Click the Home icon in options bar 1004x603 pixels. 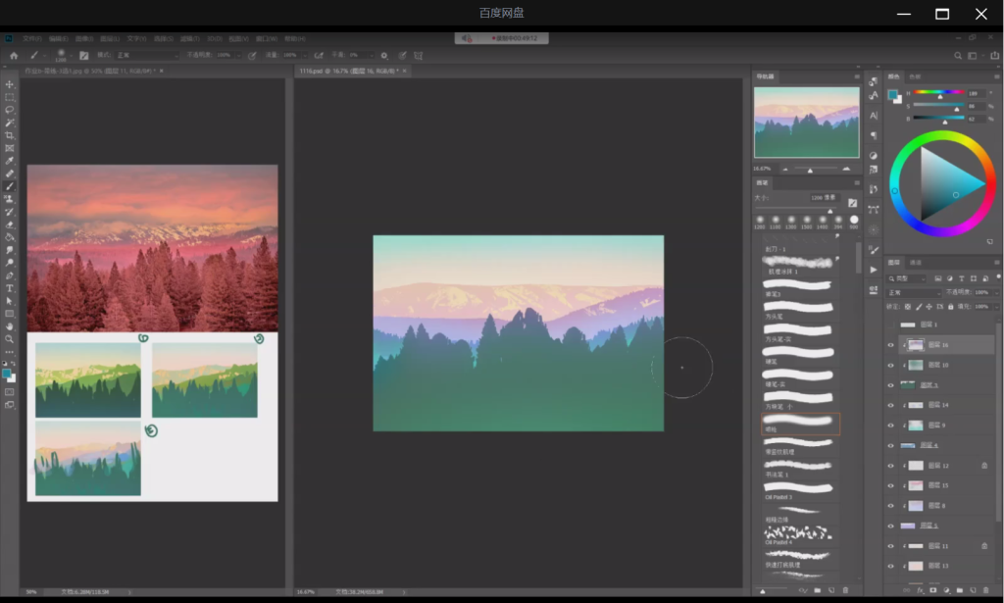(x=13, y=56)
